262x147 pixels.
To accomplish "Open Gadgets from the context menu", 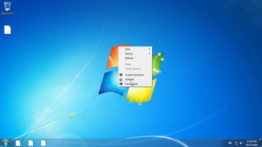I will (135, 79).
